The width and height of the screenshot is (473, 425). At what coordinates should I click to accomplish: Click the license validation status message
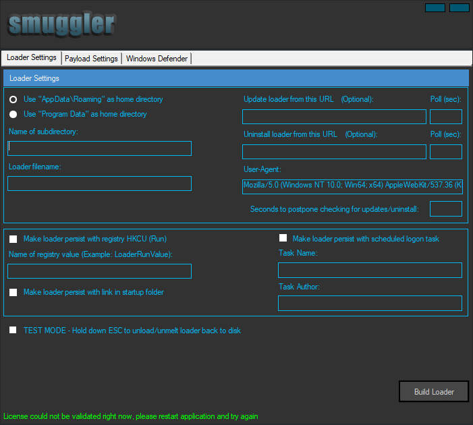tap(131, 416)
